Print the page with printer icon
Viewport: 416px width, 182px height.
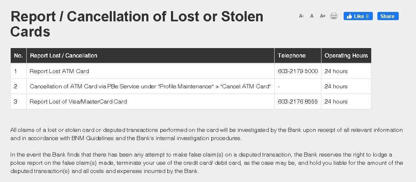point(334,16)
